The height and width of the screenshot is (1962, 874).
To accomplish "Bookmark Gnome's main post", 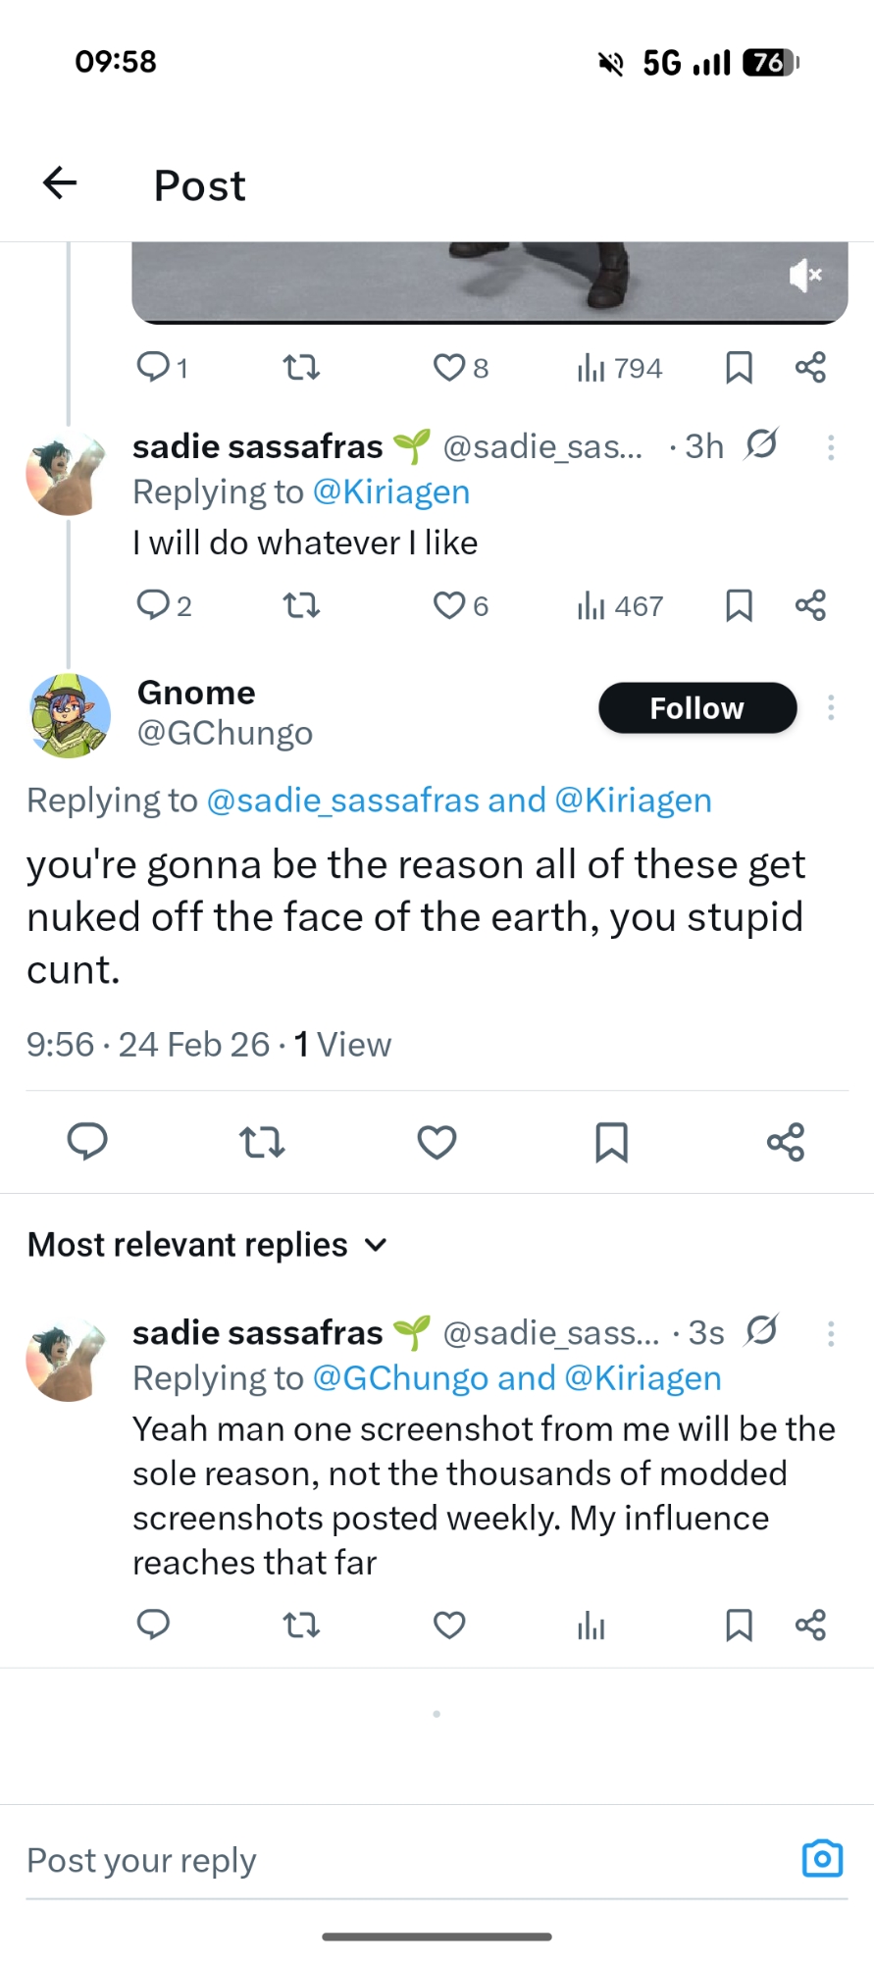I will coord(611,1142).
